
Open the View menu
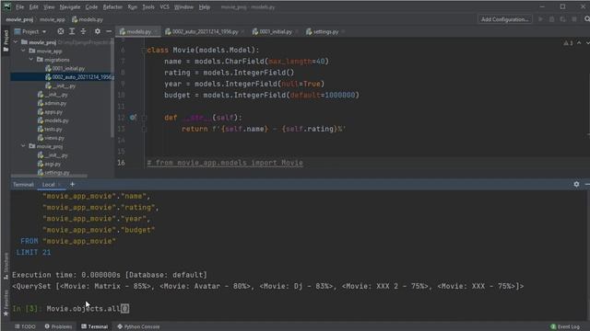[49, 7]
